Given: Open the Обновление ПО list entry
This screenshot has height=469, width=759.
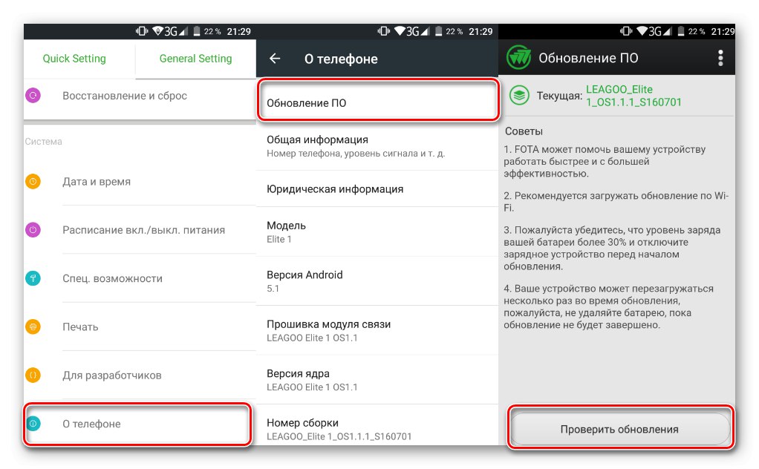Looking at the screenshot, I should pos(377,100).
